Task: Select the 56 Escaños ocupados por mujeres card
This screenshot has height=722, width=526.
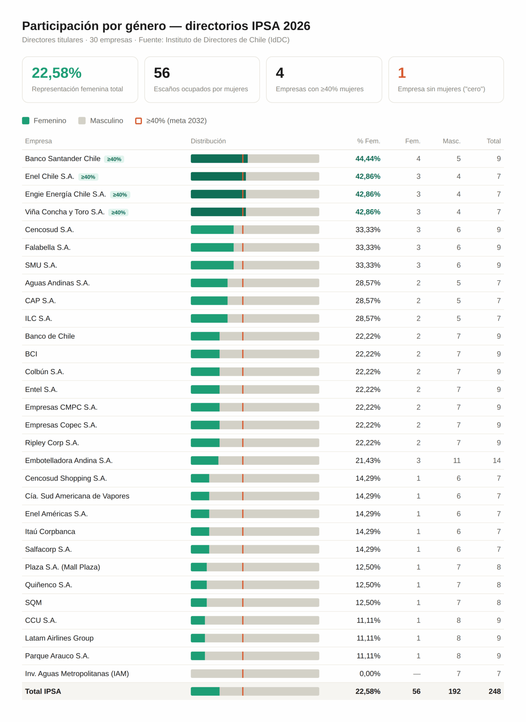Action: pyautogui.click(x=202, y=80)
